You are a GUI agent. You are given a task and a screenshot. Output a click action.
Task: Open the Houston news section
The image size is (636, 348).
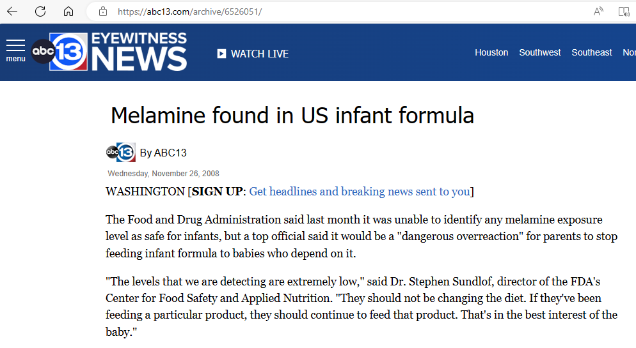pos(491,52)
